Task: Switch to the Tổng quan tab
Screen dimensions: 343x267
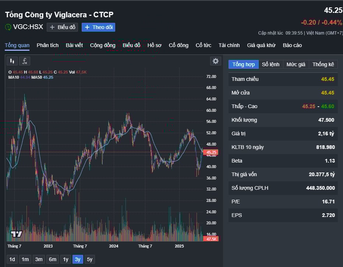Action: click(x=17, y=45)
